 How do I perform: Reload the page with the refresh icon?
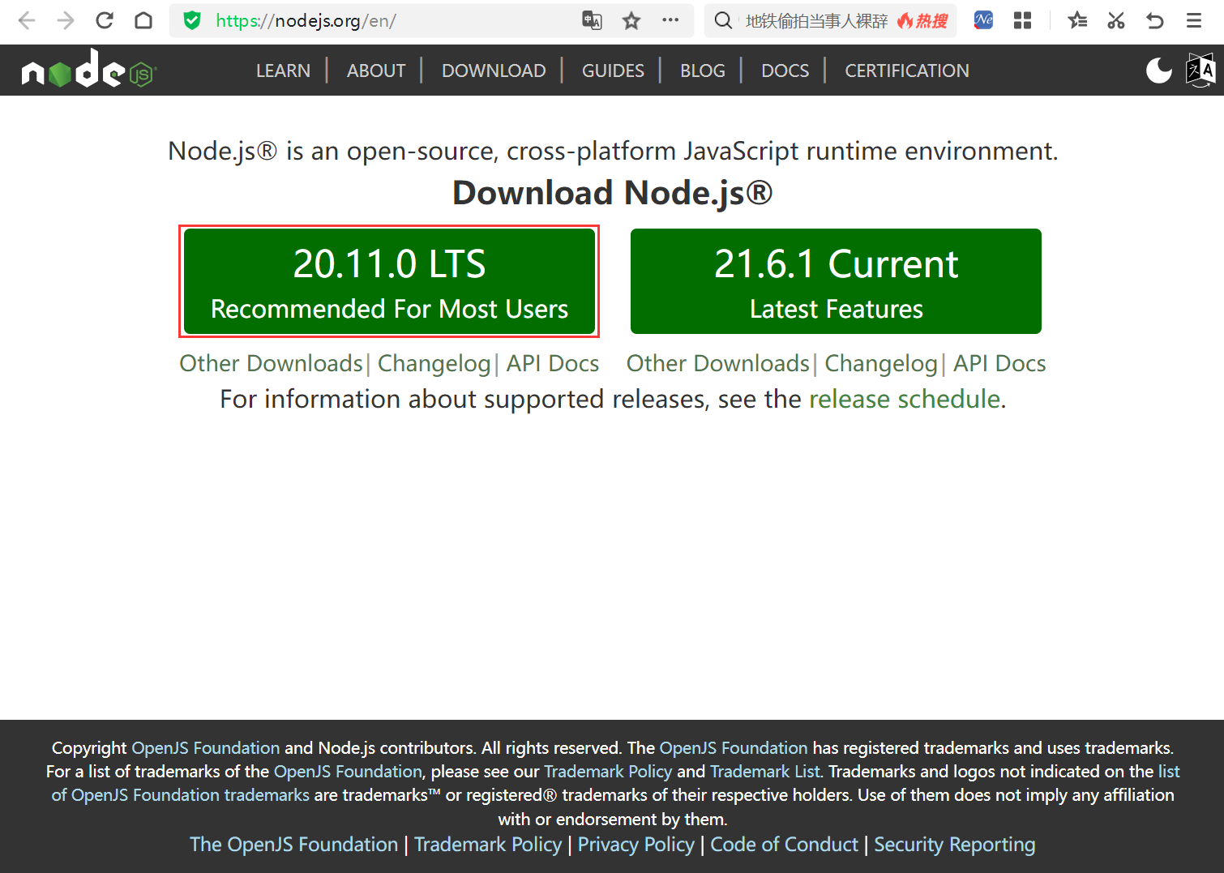coord(105,20)
